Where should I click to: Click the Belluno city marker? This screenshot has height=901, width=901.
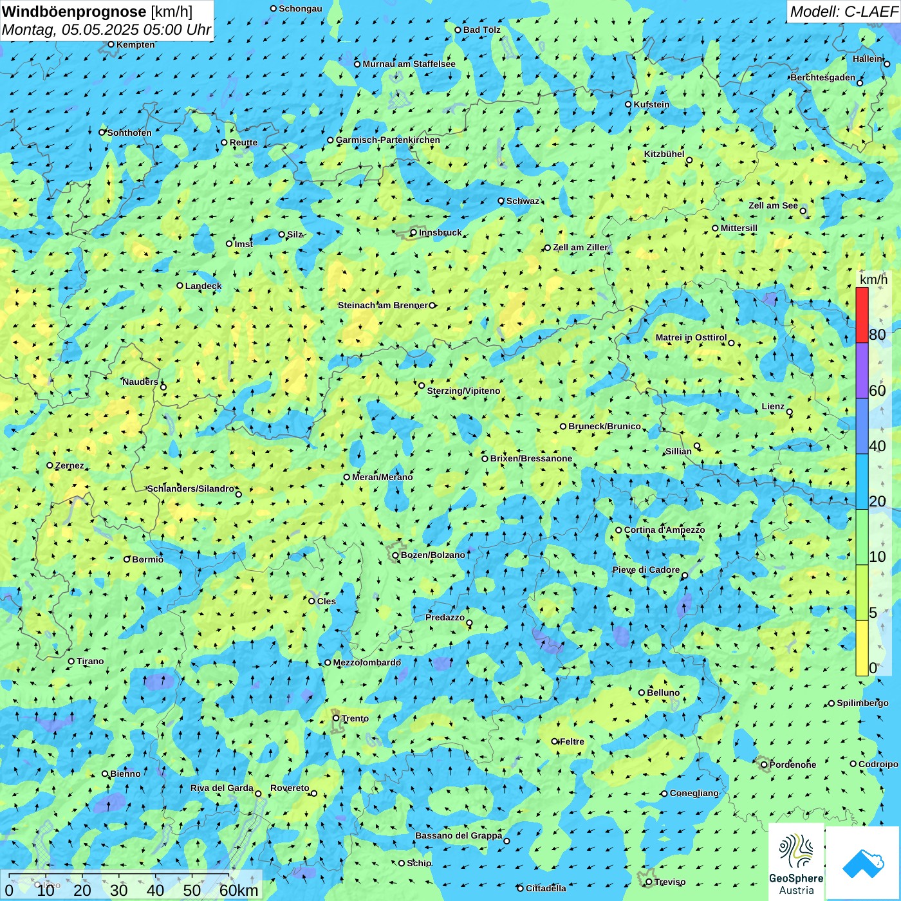point(642,692)
